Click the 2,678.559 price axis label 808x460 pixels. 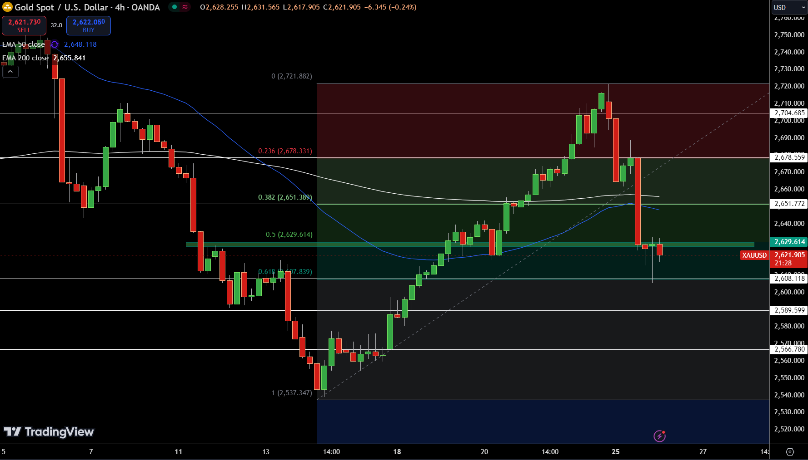[790, 157]
